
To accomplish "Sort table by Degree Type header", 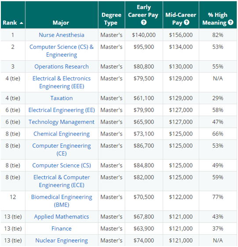I will (111, 19).
